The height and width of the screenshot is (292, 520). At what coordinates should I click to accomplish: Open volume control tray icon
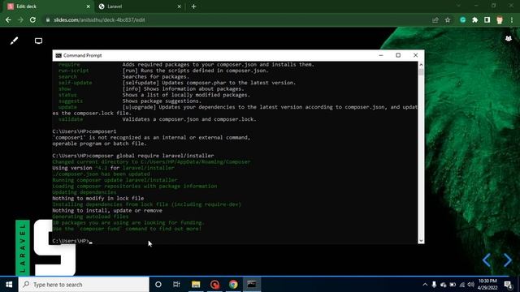click(471, 285)
